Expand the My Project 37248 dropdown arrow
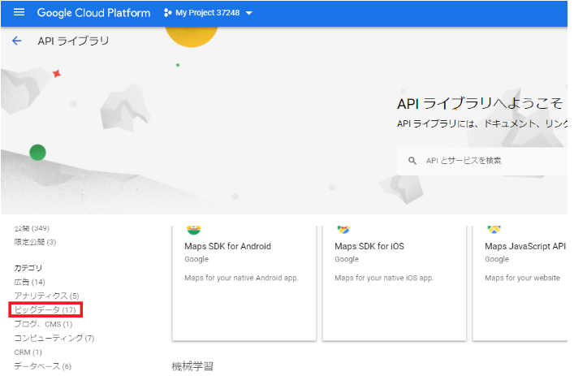574x376 pixels. [248, 14]
